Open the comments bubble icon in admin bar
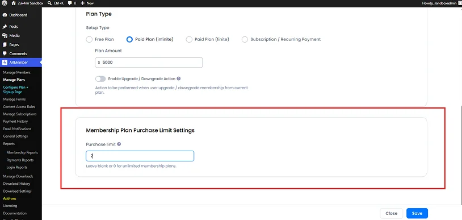 point(70,3)
